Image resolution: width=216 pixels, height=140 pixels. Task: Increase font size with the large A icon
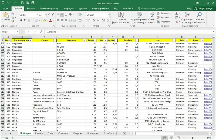49,15
